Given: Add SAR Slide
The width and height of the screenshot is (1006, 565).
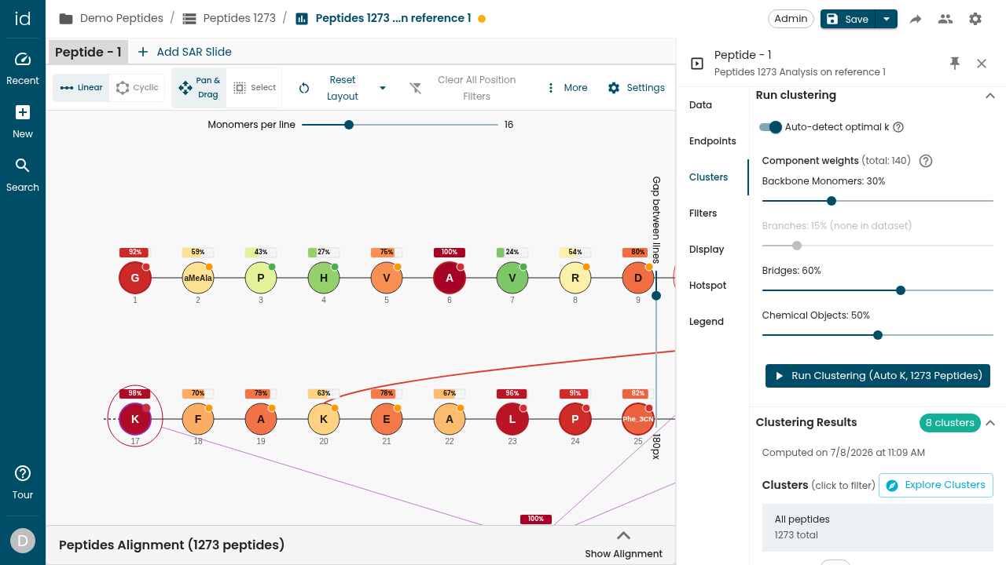Looking at the screenshot, I should 185,52.
